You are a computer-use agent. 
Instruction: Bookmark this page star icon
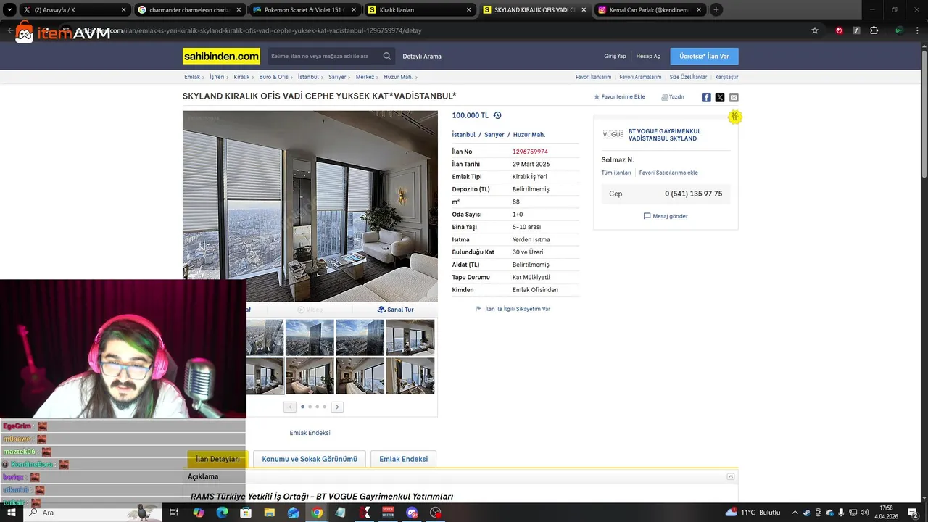tap(815, 30)
